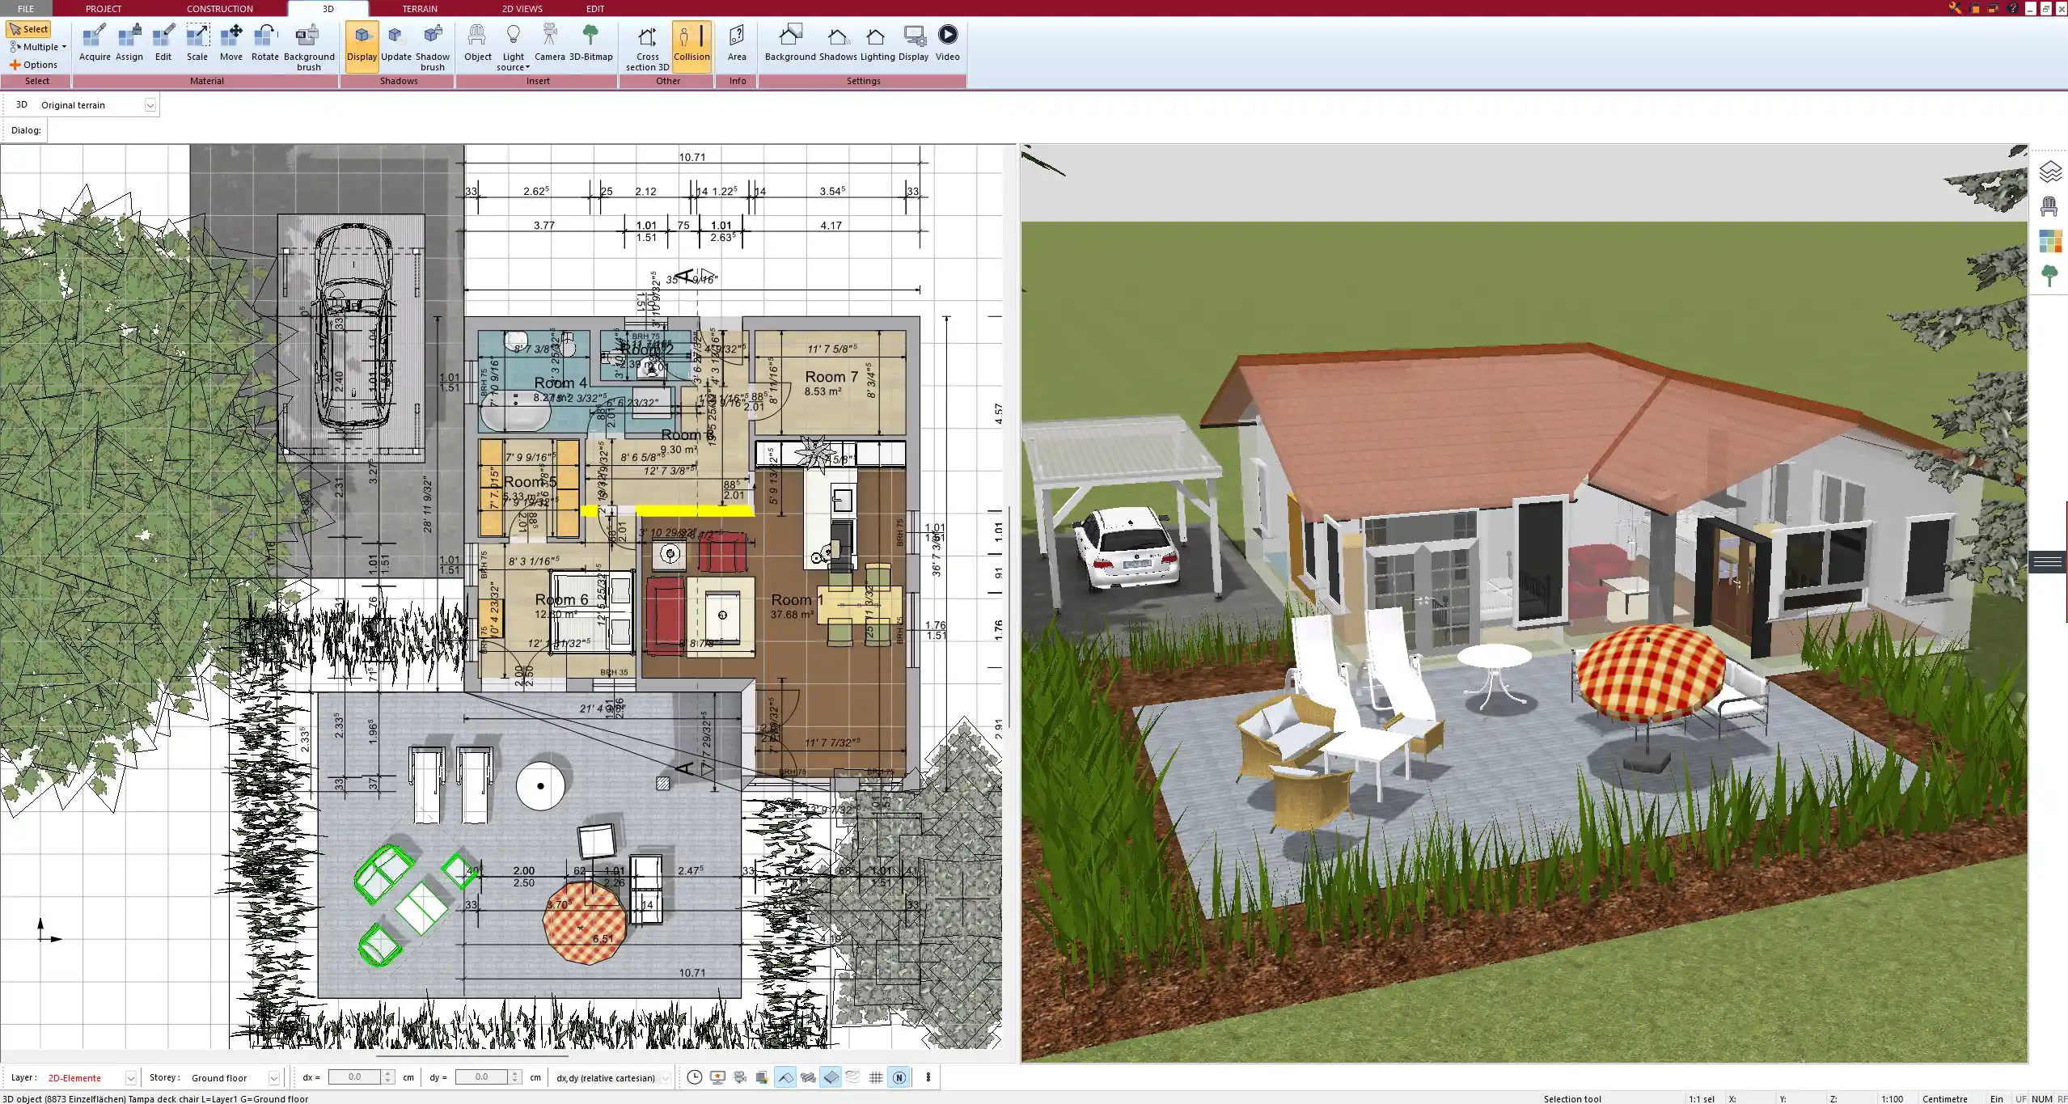Open Background settings in the ribbon
This screenshot has width=2068, height=1104.
(x=790, y=43)
